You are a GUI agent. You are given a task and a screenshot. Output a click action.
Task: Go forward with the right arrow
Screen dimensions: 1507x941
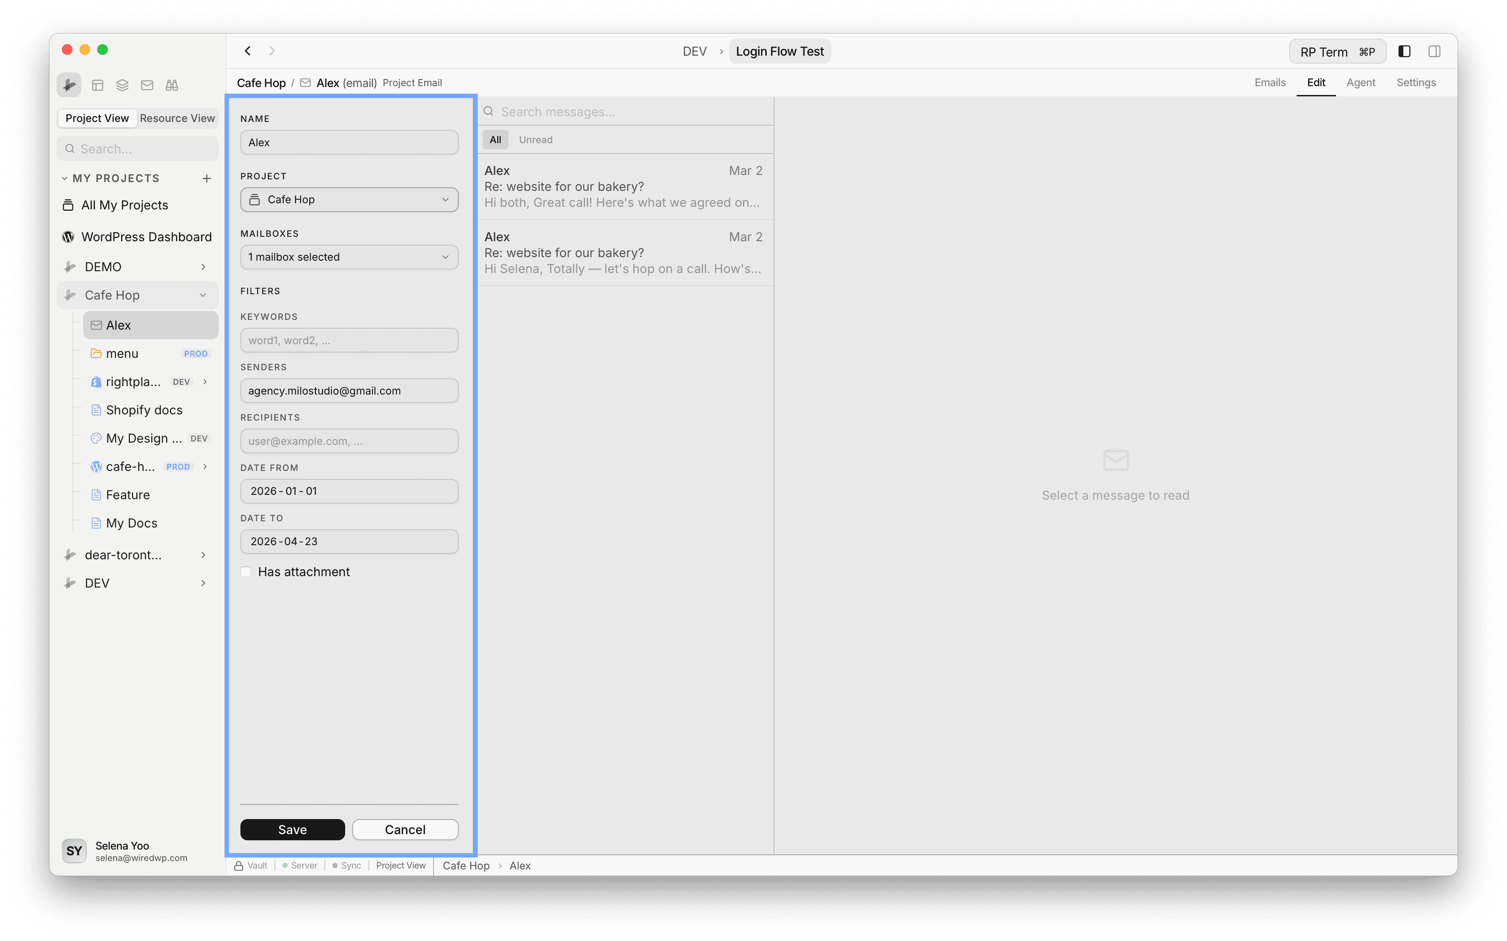click(272, 51)
